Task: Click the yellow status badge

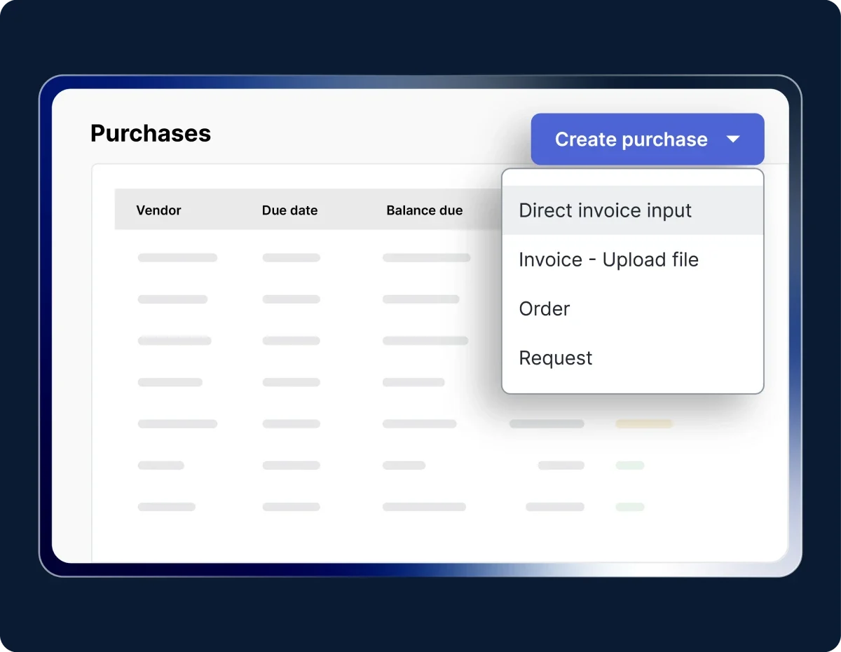Action: [644, 424]
